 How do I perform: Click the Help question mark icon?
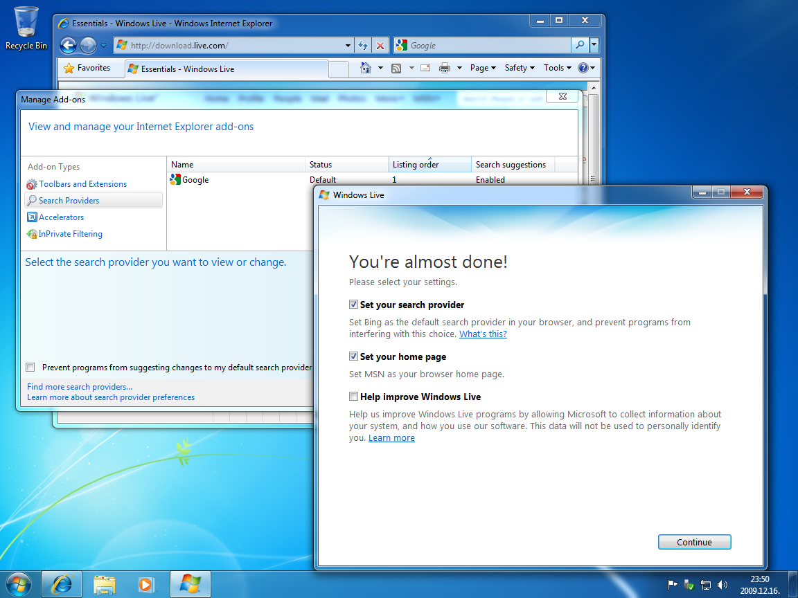pyautogui.click(x=583, y=68)
